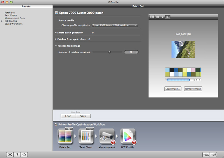Click the number of patches slider handle

pyautogui.click(x=110, y=52)
